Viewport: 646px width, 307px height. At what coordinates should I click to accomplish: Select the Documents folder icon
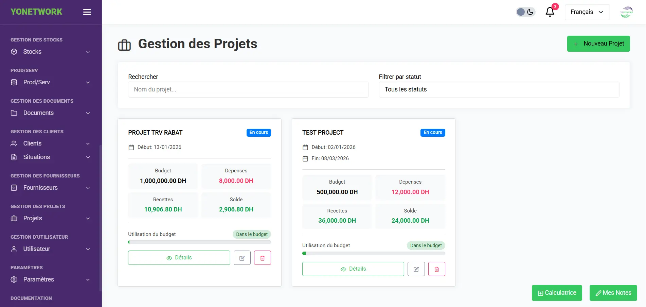tap(14, 113)
